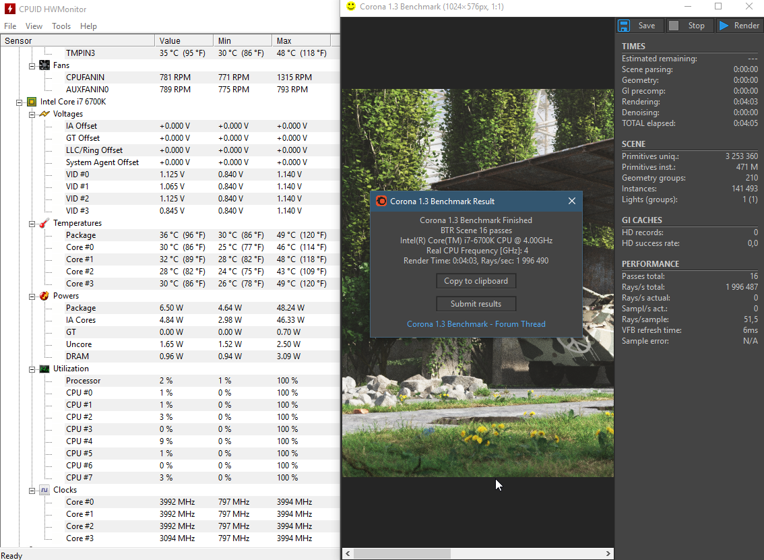The image size is (764, 560).
Task: Click the Stop square icon in Corona
Action: click(673, 26)
